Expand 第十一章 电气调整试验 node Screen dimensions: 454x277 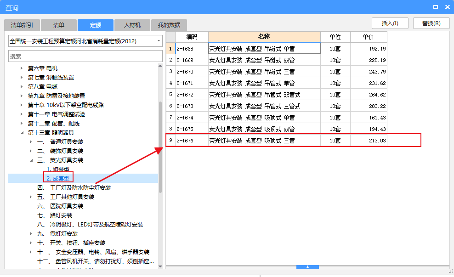(x=22, y=114)
